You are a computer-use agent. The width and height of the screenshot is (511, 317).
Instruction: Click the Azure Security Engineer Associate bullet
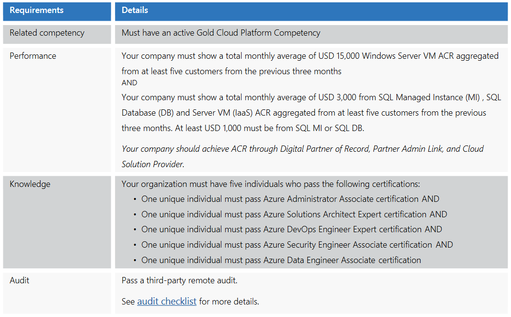[297, 245]
